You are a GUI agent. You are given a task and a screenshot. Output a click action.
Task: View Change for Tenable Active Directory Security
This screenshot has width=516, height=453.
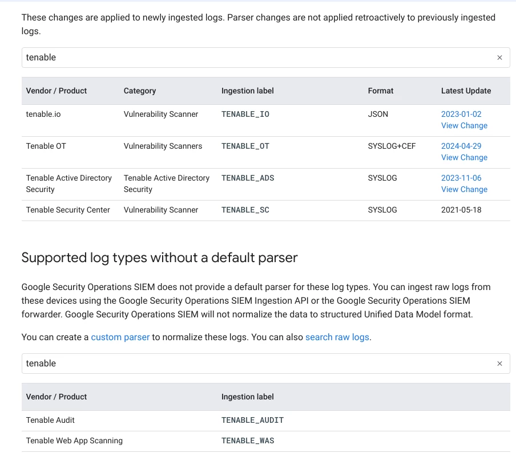(464, 189)
